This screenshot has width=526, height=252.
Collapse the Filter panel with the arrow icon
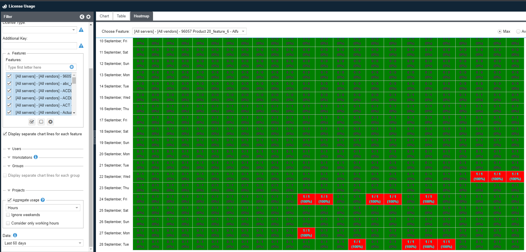tap(82, 17)
